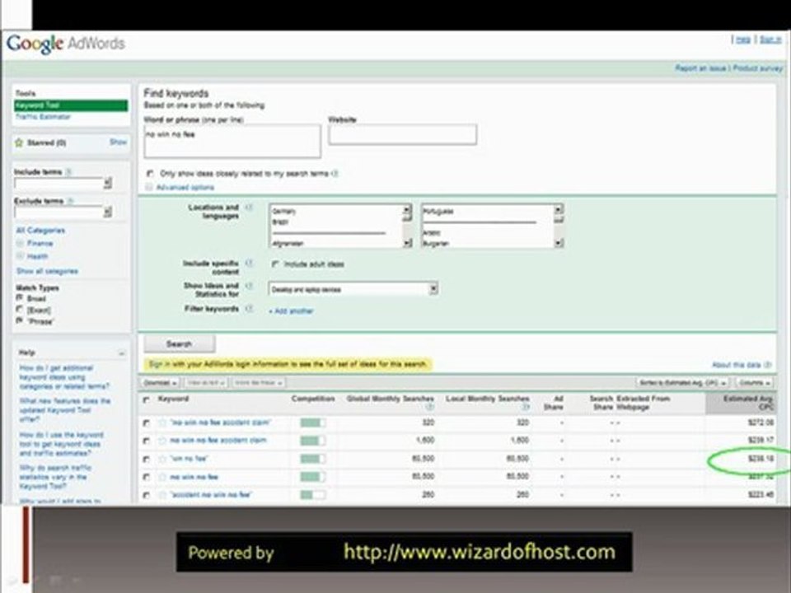The width and height of the screenshot is (791, 593).
Task: Open Traffic Estimator tool
Action: coord(43,117)
